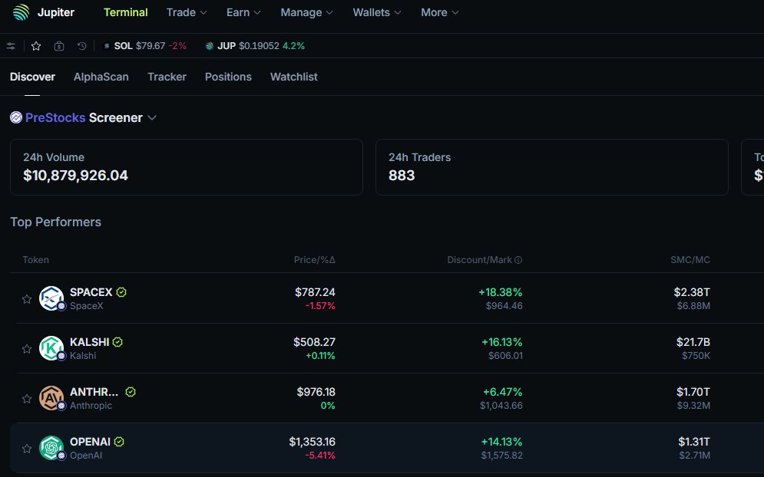Click the wallet bag icon in ticker bar

[x=59, y=46]
